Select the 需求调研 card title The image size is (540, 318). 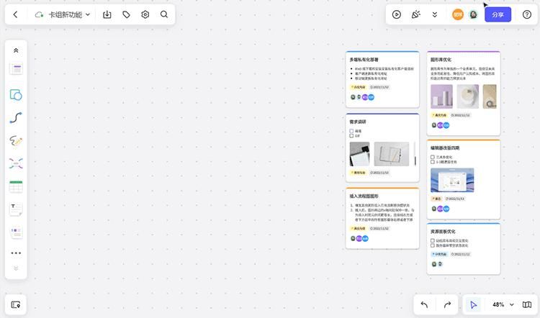(358, 122)
